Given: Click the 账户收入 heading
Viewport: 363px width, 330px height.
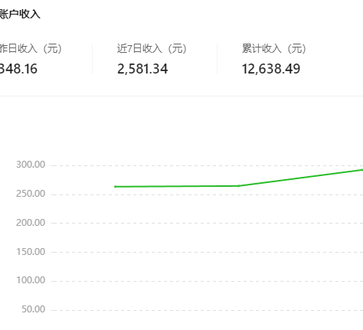Looking at the screenshot, I should click(x=20, y=14).
